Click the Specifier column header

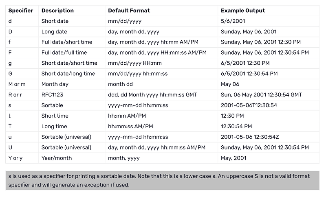coord(21,11)
